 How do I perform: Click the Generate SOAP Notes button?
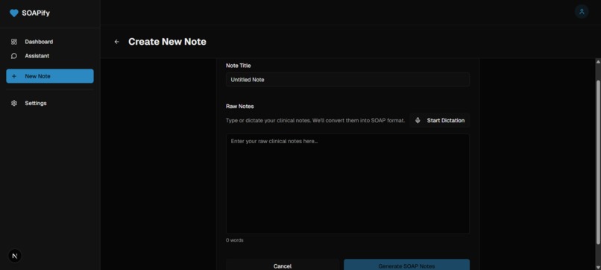[406, 265]
